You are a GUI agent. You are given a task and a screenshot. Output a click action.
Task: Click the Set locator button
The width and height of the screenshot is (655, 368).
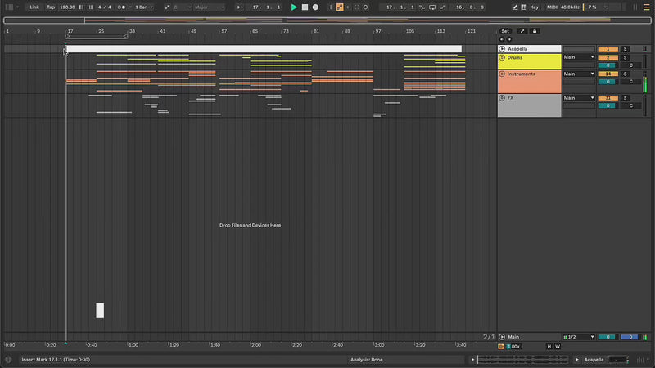pos(505,31)
